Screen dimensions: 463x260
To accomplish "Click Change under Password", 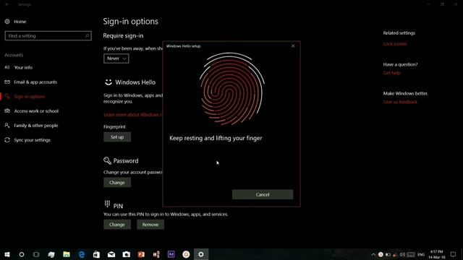I will coord(117,183).
